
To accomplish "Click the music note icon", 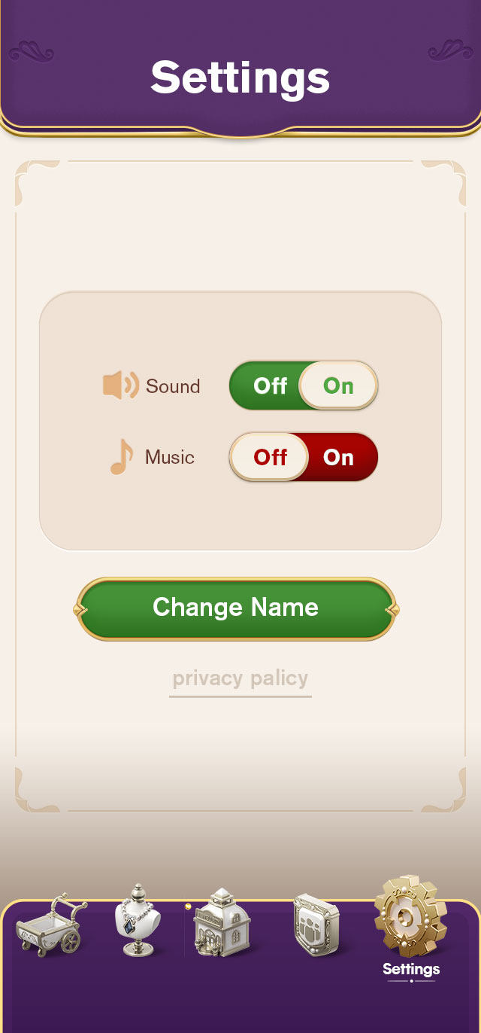I will [121, 457].
